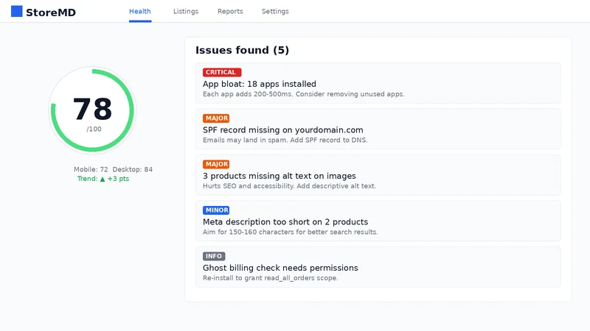The height and width of the screenshot is (331, 590).
Task: Open the Ghost billing check needs permissions issue
Action: 378,267
